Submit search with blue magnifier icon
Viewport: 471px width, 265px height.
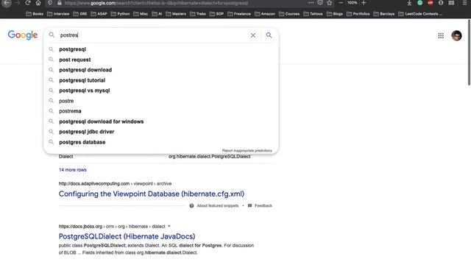pos(269,35)
